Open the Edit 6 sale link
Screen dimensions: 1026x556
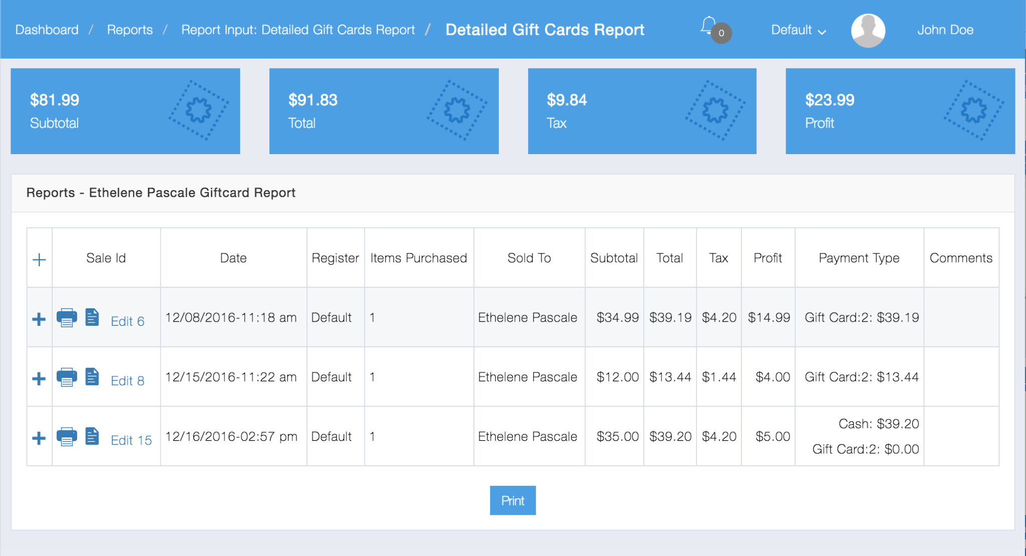click(x=127, y=321)
